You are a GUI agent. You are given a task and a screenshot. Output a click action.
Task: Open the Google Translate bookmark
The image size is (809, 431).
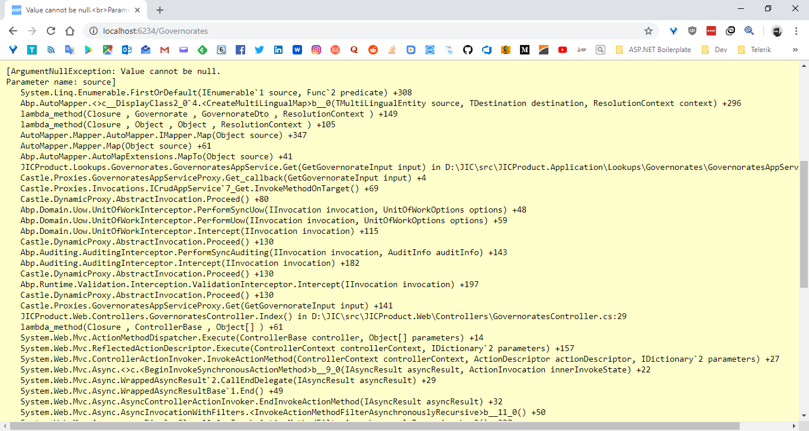coord(69,49)
